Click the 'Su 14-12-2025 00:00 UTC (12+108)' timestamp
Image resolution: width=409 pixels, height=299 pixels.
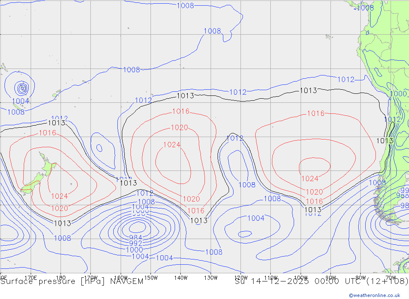(x=321, y=281)
